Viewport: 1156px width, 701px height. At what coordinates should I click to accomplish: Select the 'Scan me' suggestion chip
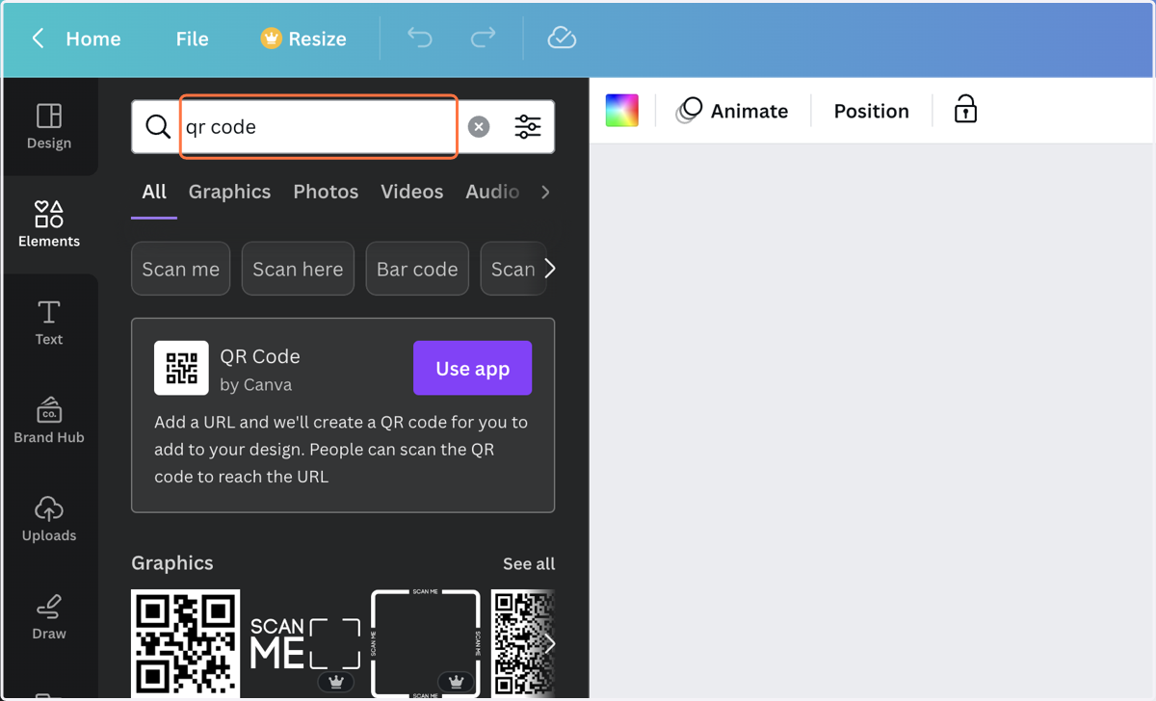[181, 269]
